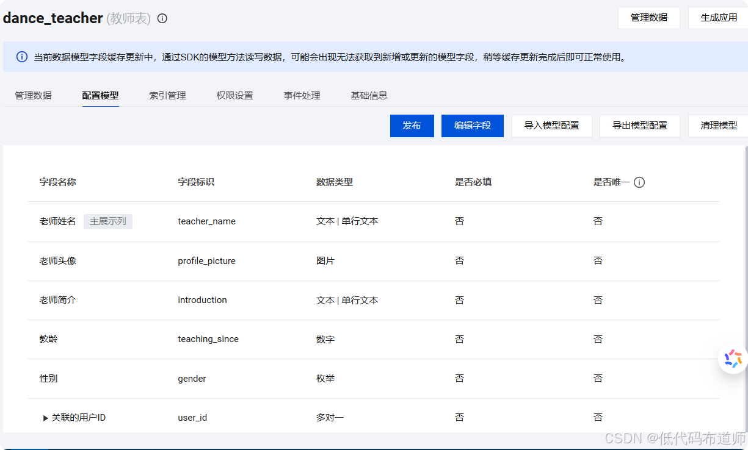Click the 编辑字段 button

click(473, 126)
